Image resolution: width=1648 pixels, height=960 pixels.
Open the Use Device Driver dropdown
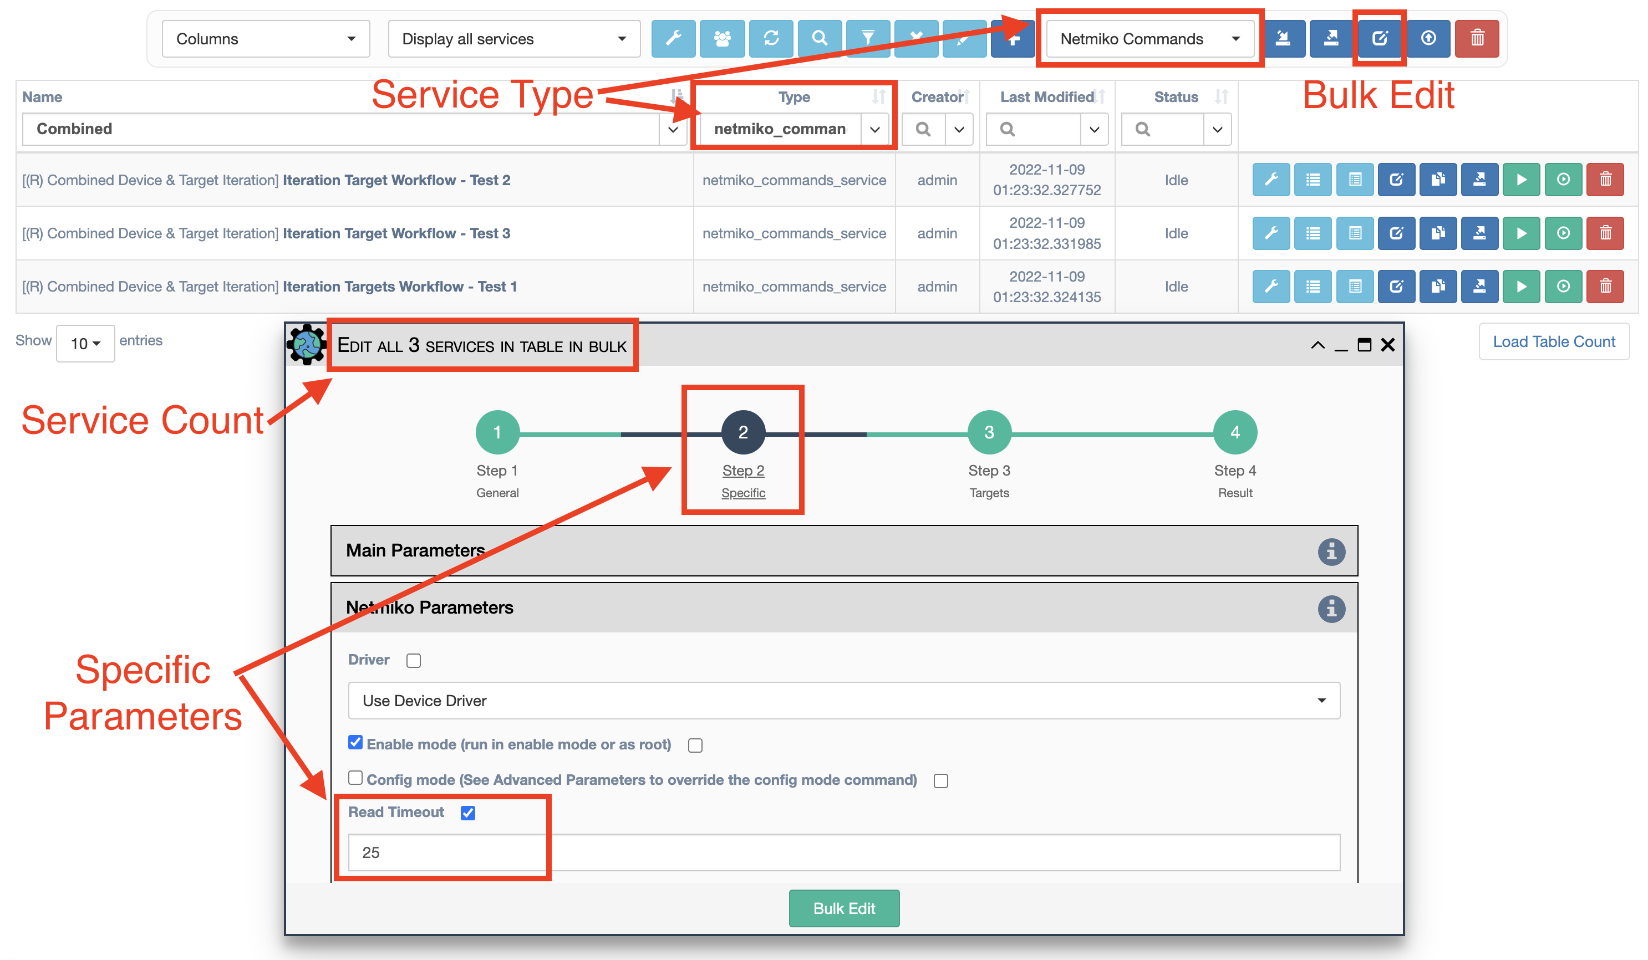coord(845,701)
